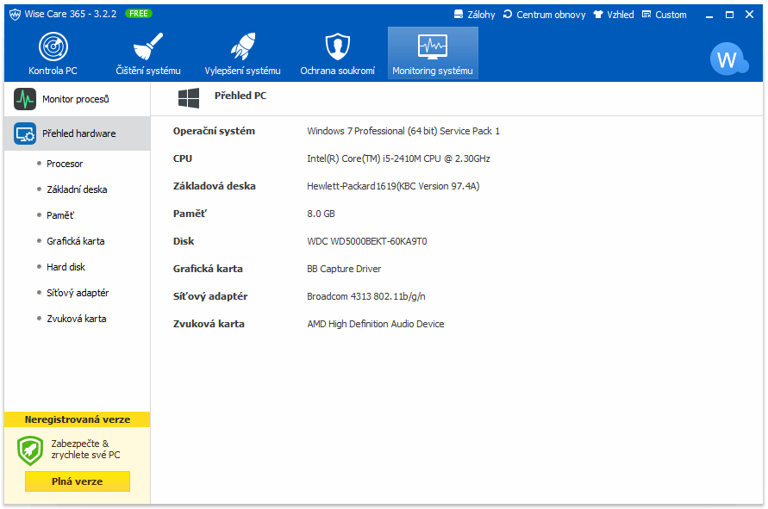Click the Přehled PC heading
Image resolution: width=768 pixels, height=509 pixels.
tap(240, 96)
